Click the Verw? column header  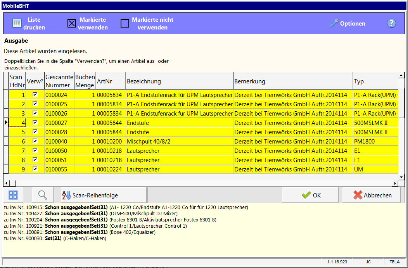tap(35, 81)
